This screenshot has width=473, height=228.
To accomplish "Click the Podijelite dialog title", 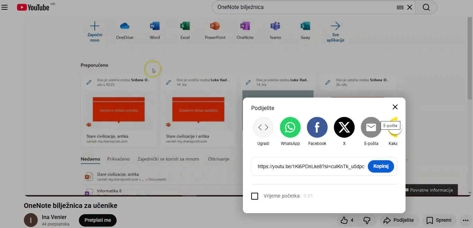I will point(263,108).
